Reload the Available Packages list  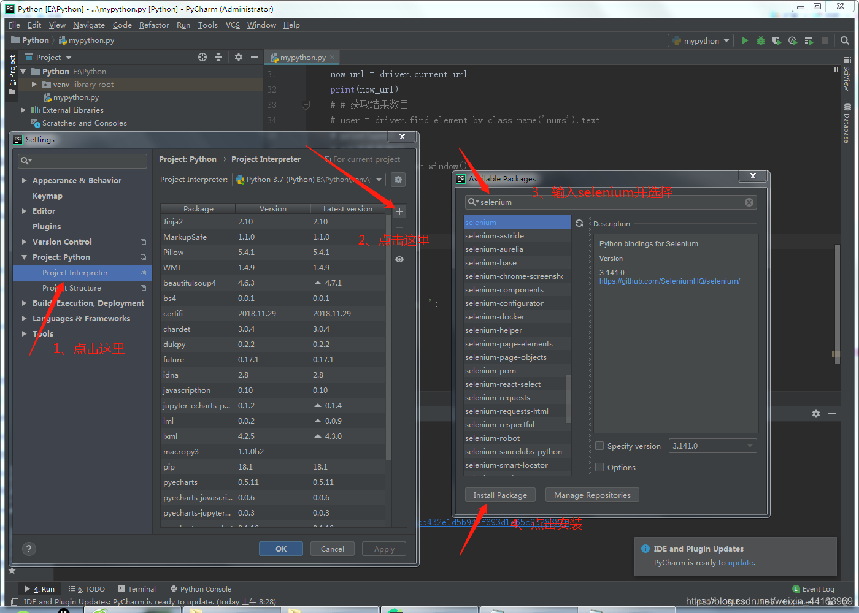coord(579,223)
